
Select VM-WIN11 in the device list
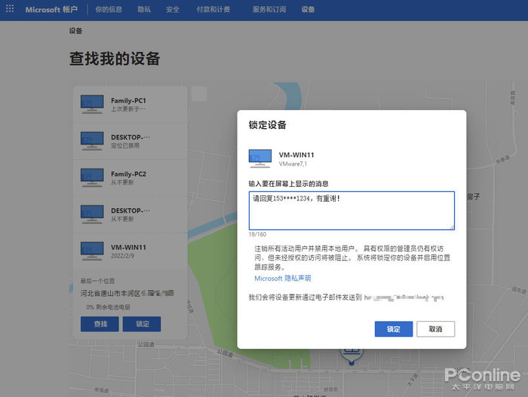[x=129, y=247]
